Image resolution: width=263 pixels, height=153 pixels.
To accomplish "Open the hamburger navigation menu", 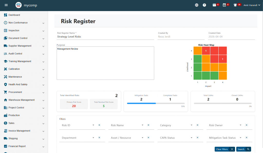I will 6,5.
